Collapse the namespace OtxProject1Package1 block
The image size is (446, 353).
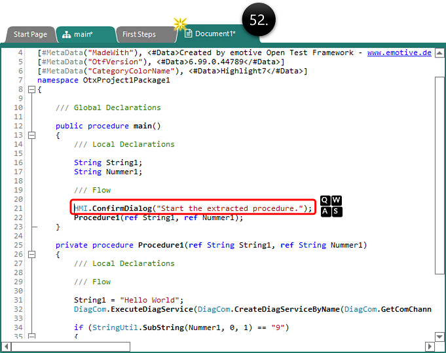(31, 89)
